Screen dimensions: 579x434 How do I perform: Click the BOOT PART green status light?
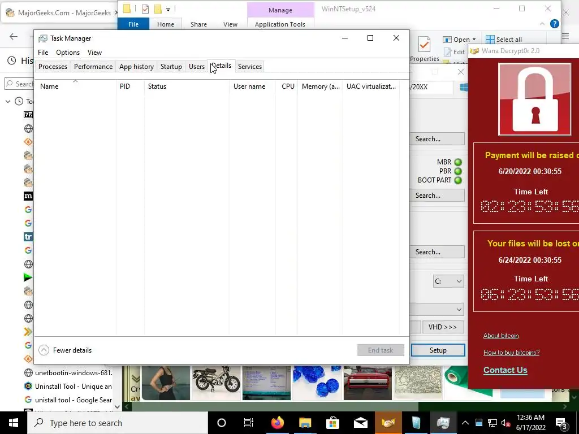point(458,180)
